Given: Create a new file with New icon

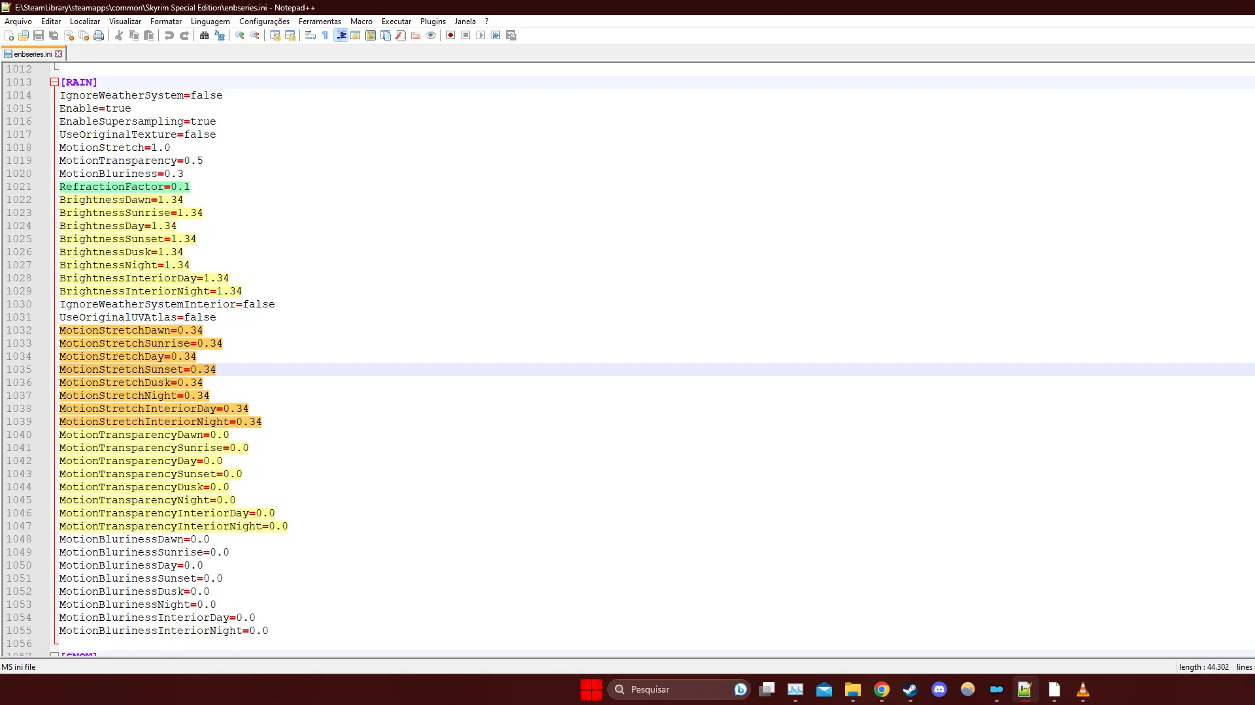Looking at the screenshot, I should point(9,35).
